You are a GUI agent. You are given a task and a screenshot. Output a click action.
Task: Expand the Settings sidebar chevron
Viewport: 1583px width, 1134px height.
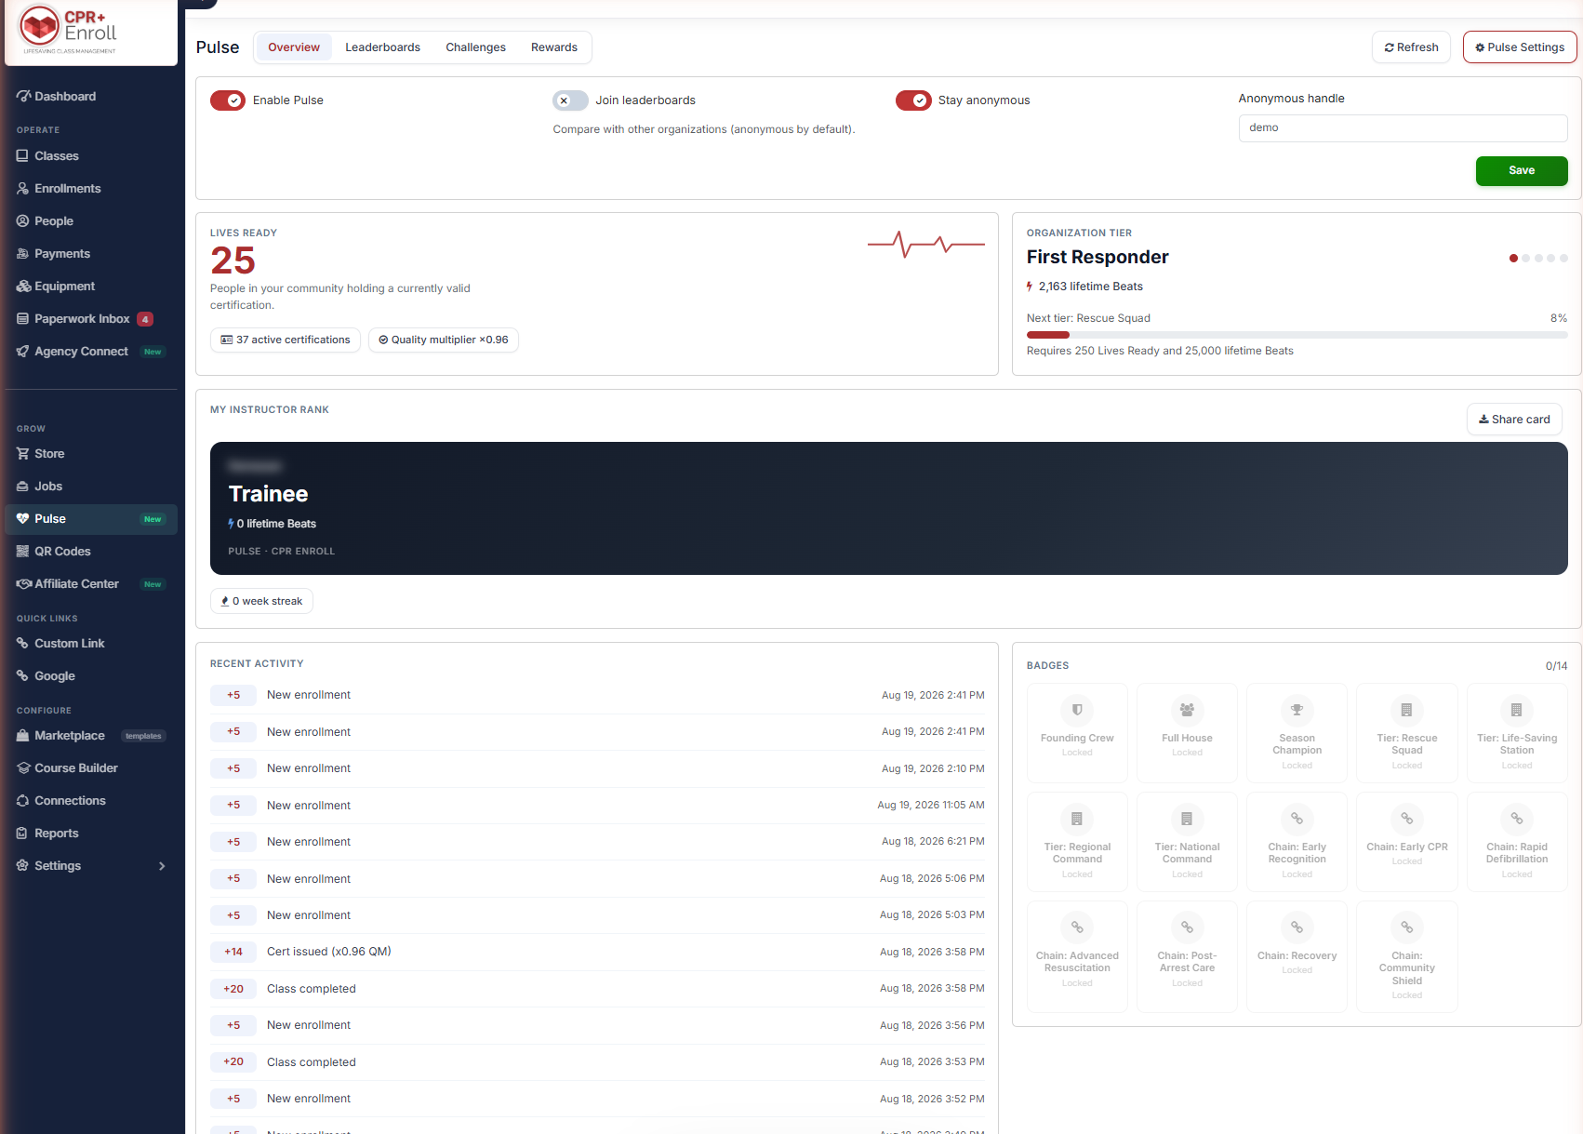162,866
